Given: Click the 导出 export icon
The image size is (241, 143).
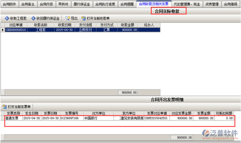Looking at the screenshot, I should (x=68, y=18).
